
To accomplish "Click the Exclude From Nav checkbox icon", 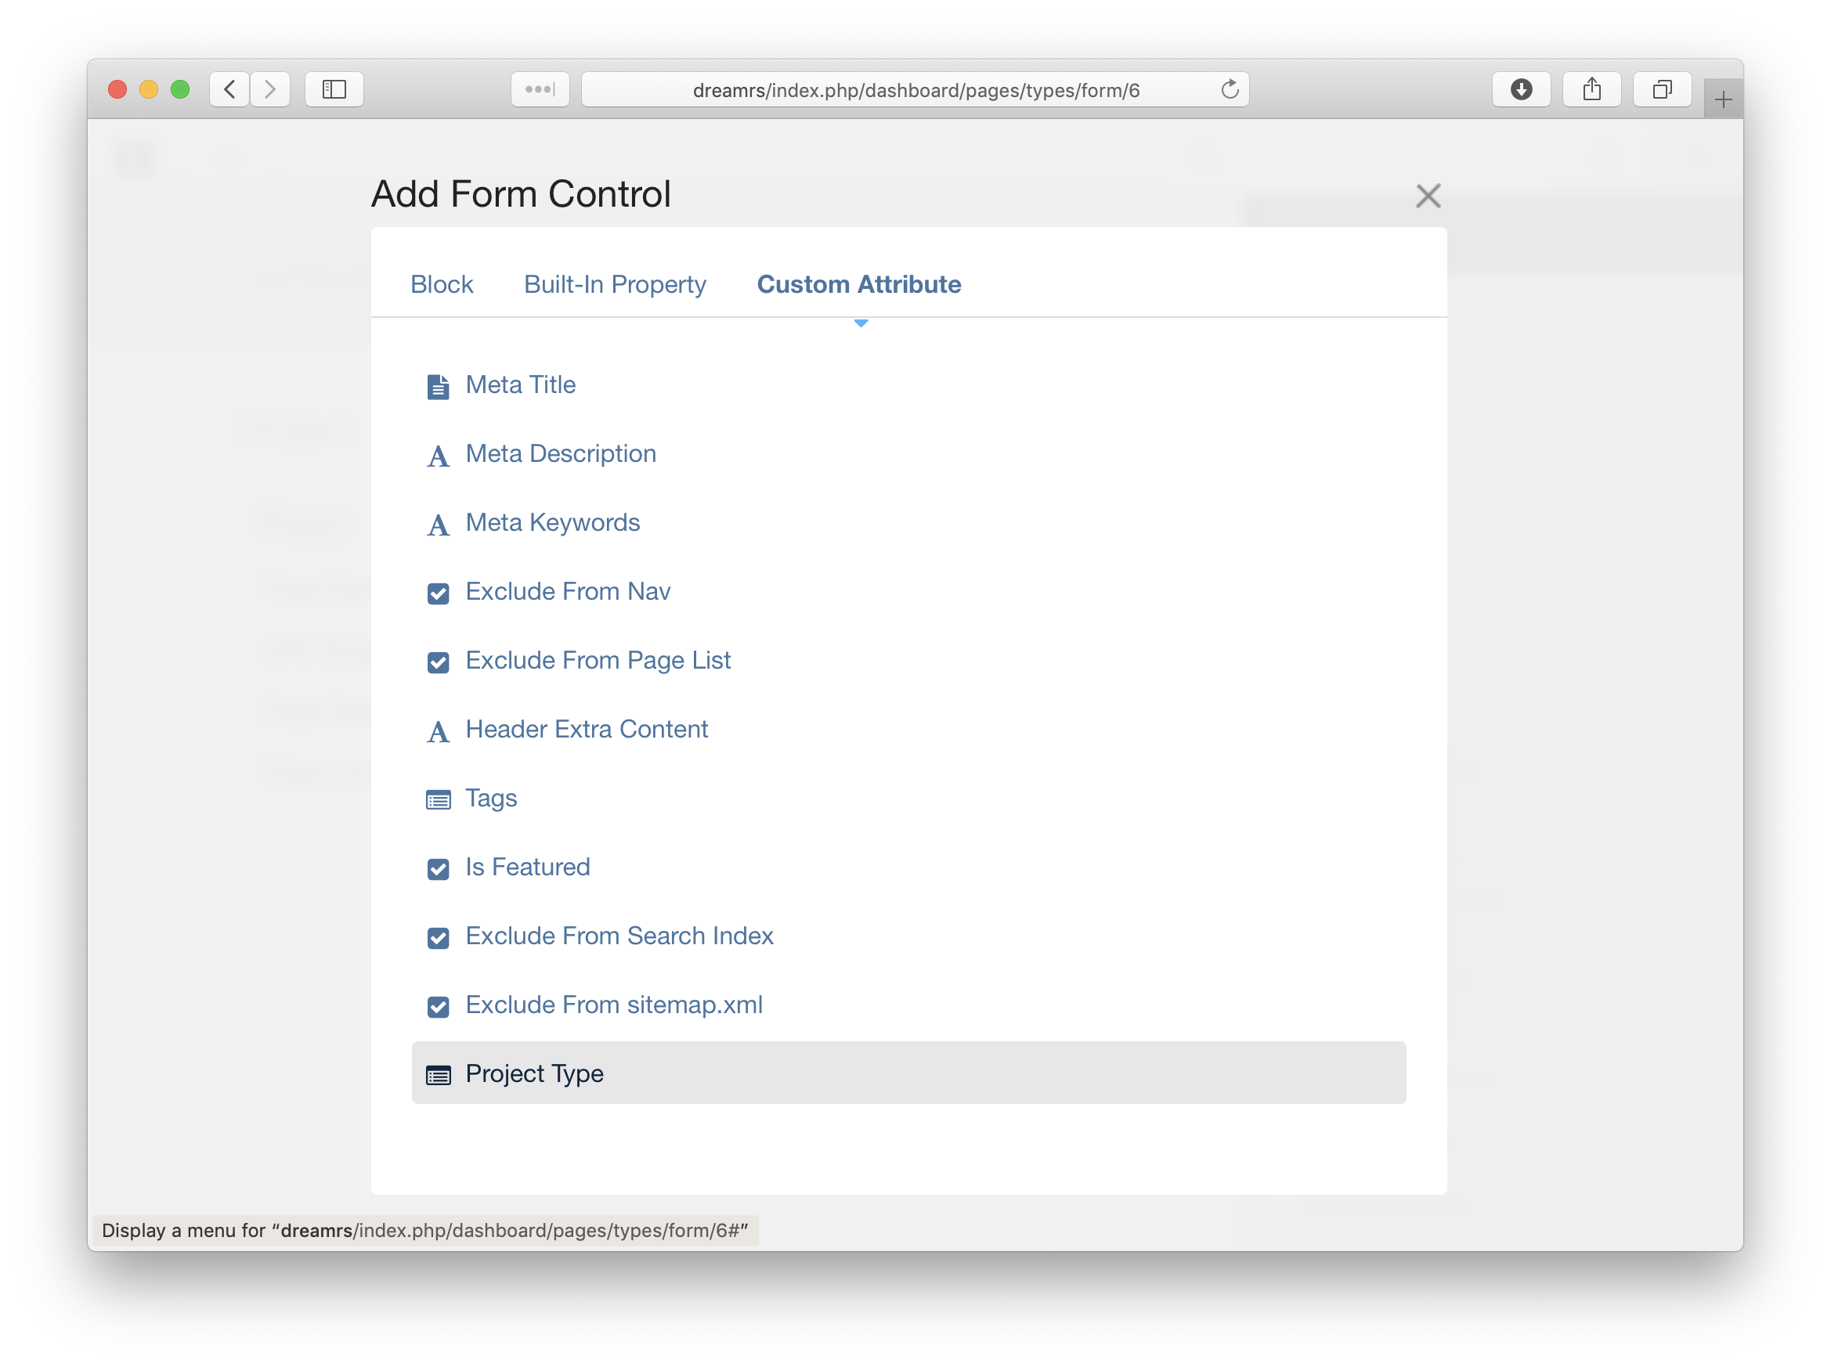I will tap(438, 593).
